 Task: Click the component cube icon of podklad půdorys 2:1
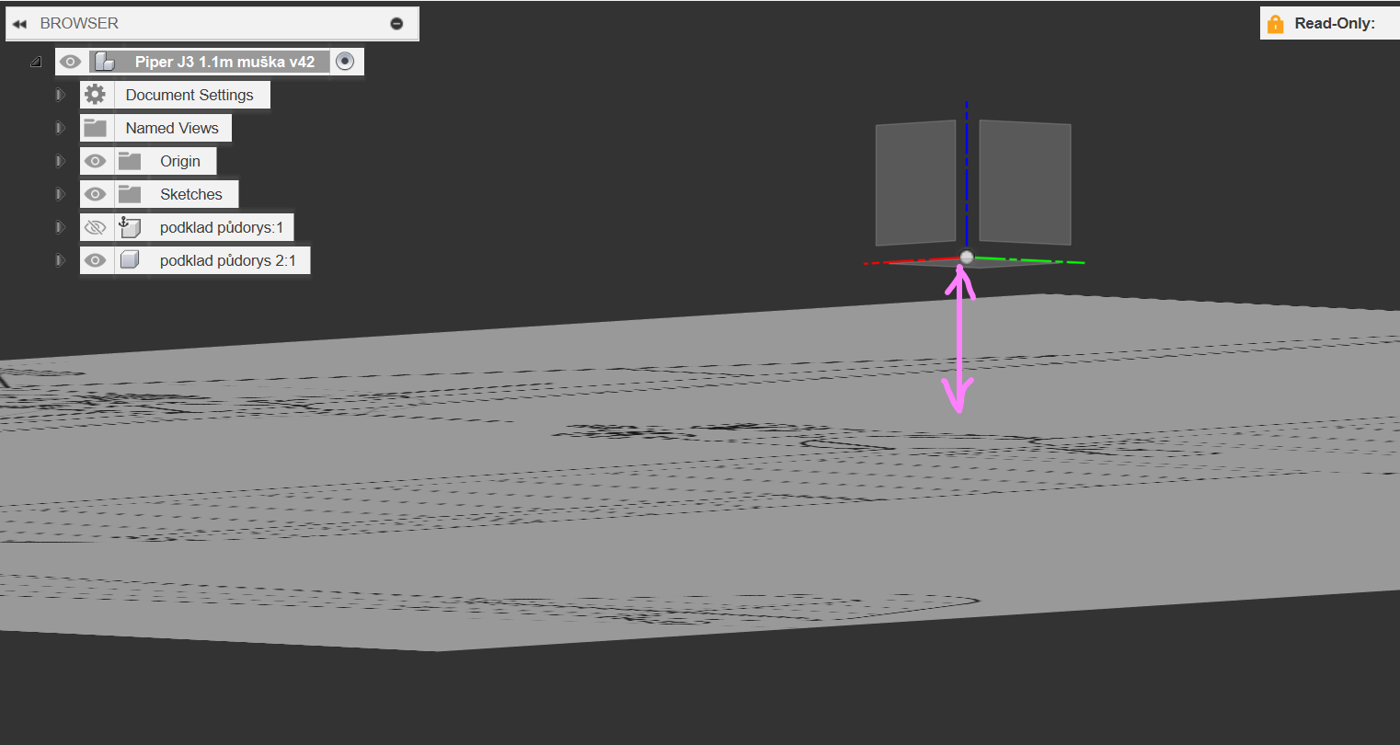pyautogui.click(x=130, y=260)
